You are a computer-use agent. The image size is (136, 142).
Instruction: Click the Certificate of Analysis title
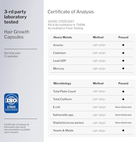[x=71, y=12]
